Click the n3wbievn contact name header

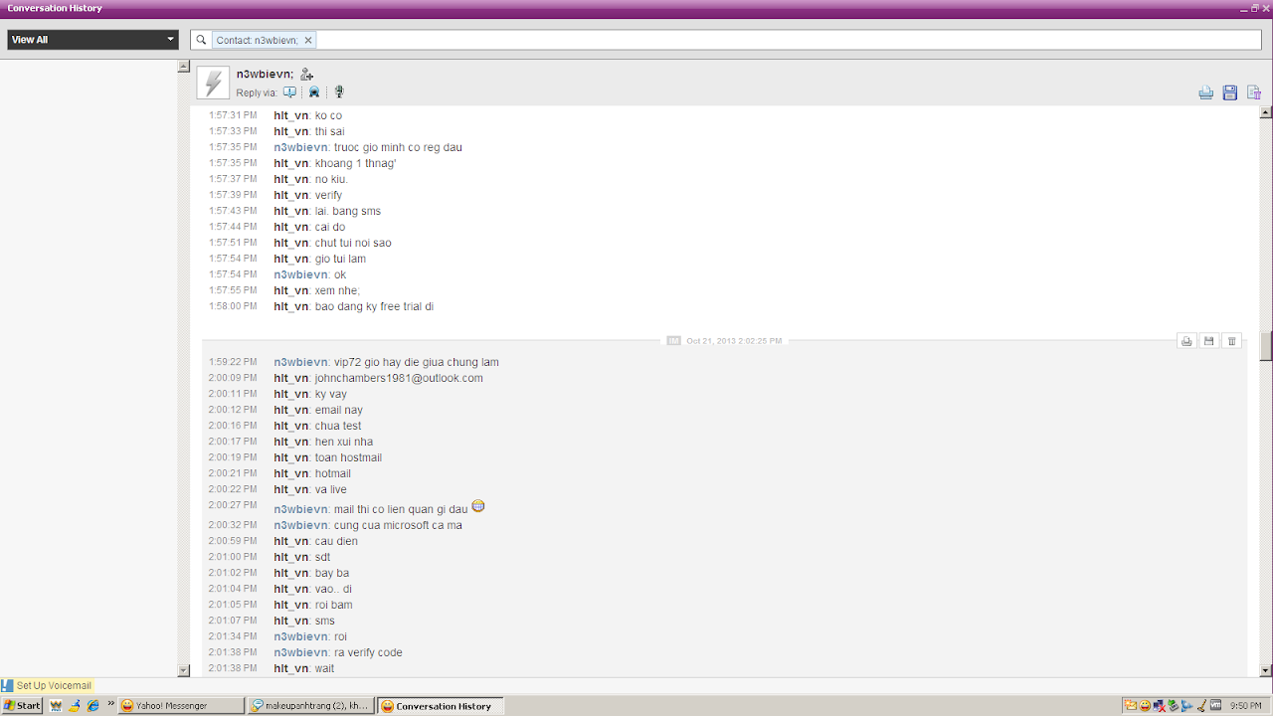tap(265, 74)
